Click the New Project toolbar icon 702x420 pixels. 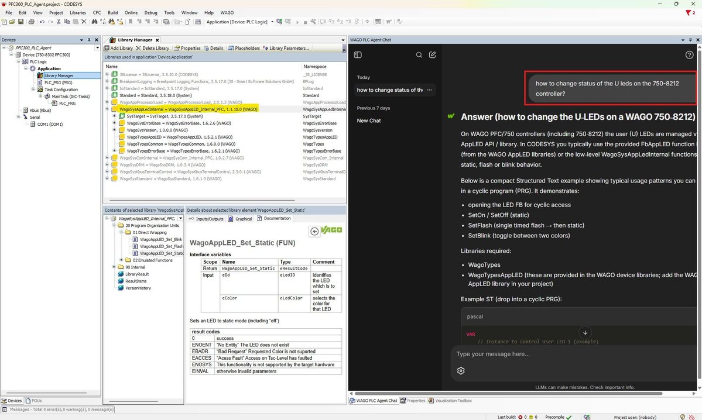[x=4, y=22]
